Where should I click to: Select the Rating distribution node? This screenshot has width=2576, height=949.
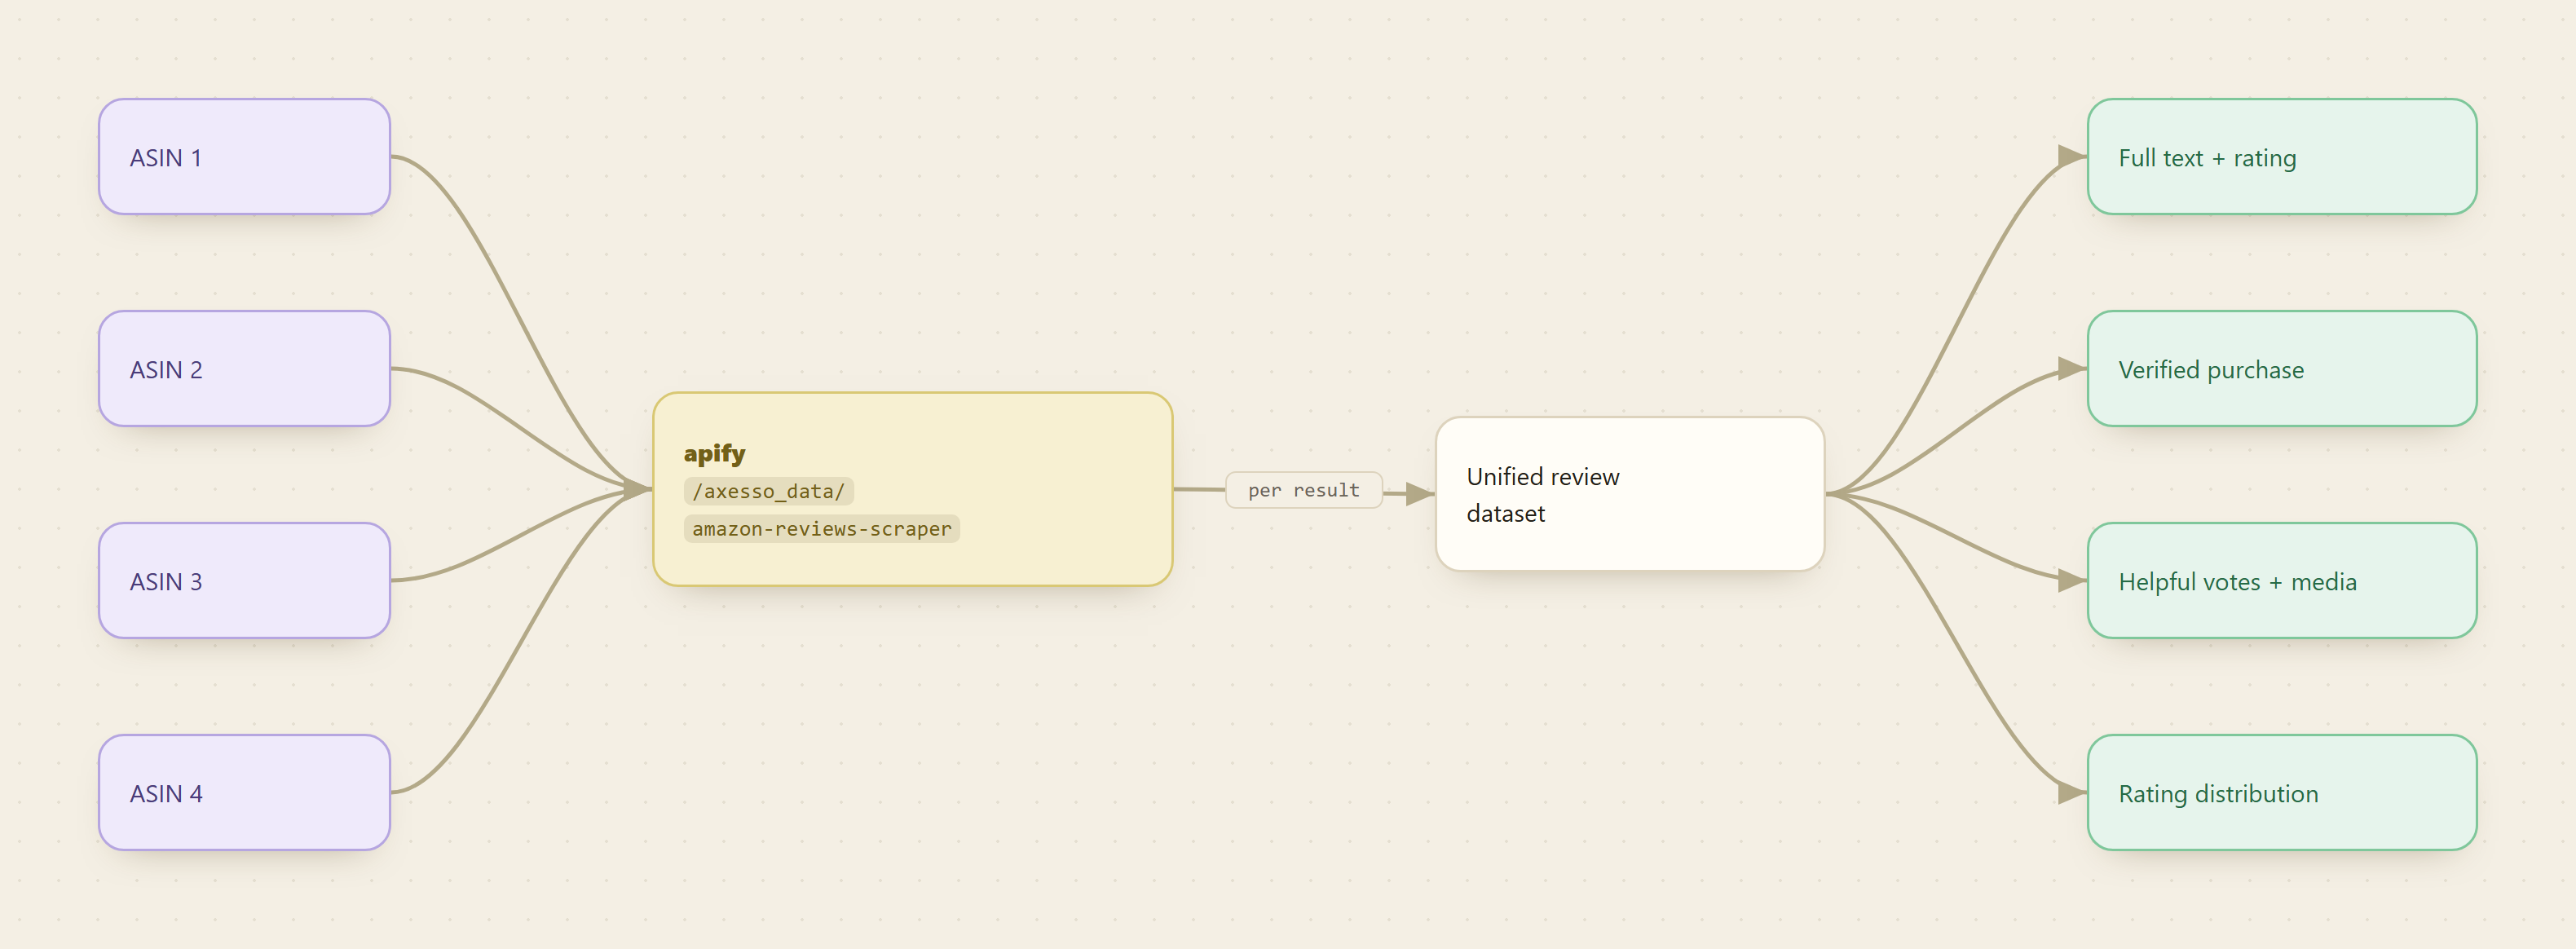pos(2282,793)
